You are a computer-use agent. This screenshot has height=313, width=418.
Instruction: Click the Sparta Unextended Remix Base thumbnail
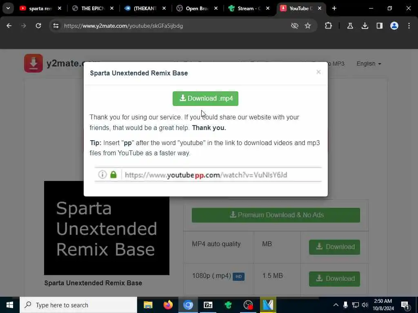point(107,228)
